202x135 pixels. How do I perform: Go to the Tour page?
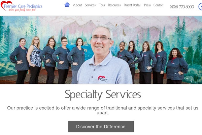click(x=102, y=5)
